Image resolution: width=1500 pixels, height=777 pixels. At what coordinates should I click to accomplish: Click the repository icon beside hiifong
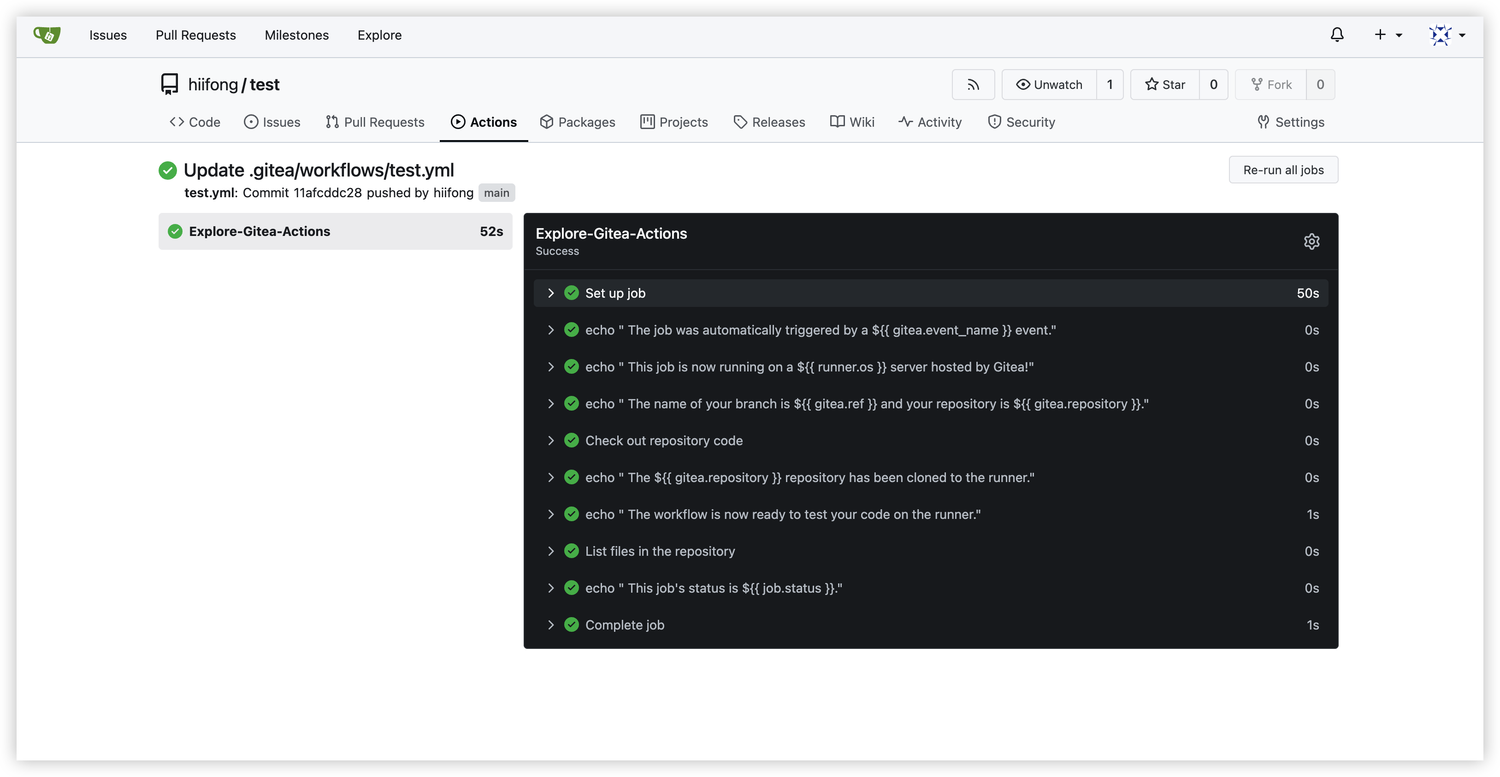170,84
